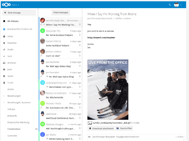189x141 pixels.
Task: Click the attachment image file icon
Action: click(90, 123)
